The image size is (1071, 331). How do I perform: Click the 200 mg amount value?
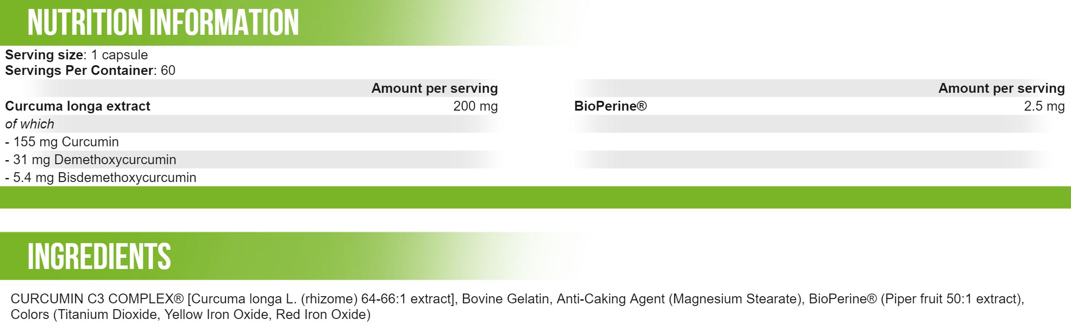(x=475, y=106)
